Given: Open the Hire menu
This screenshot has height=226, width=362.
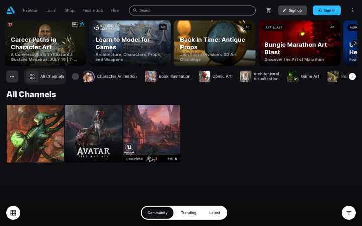Looking at the screenshot, I should pyautogui.click(x=115, y=11).
